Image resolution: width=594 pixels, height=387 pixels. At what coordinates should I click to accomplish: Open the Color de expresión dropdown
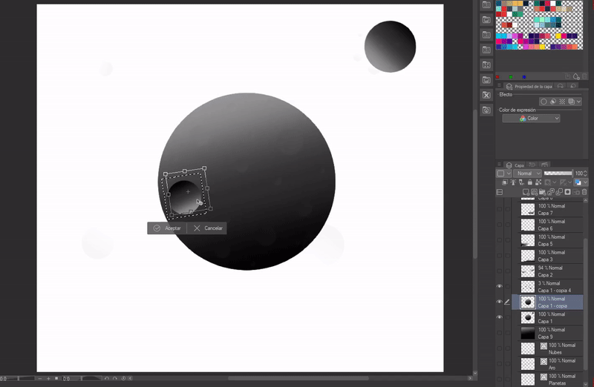tap(531, 119)
